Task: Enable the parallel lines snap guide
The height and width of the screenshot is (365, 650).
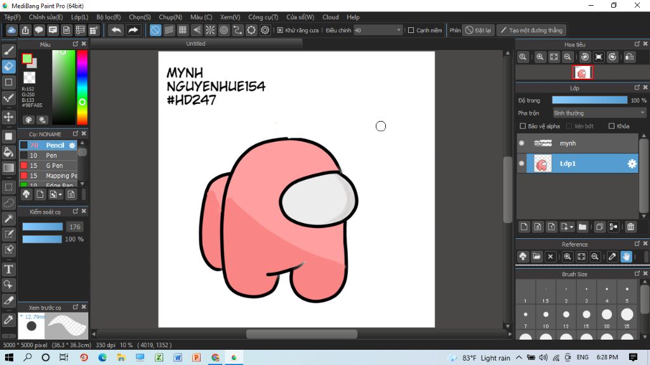Action: [169, 30]
